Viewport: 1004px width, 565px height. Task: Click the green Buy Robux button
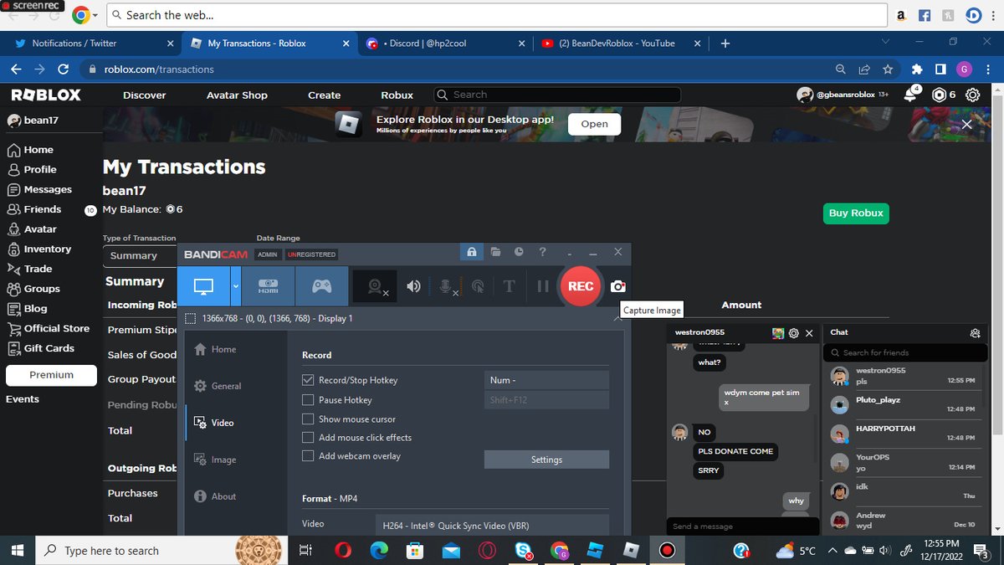pyautogui.click(x=856, y=213)
